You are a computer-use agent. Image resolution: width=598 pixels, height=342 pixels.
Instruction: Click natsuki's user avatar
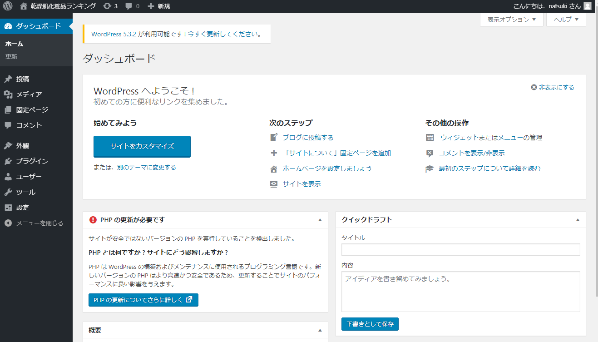588,6
